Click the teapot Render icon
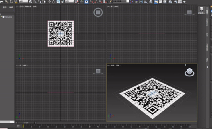 pos(184,2)
